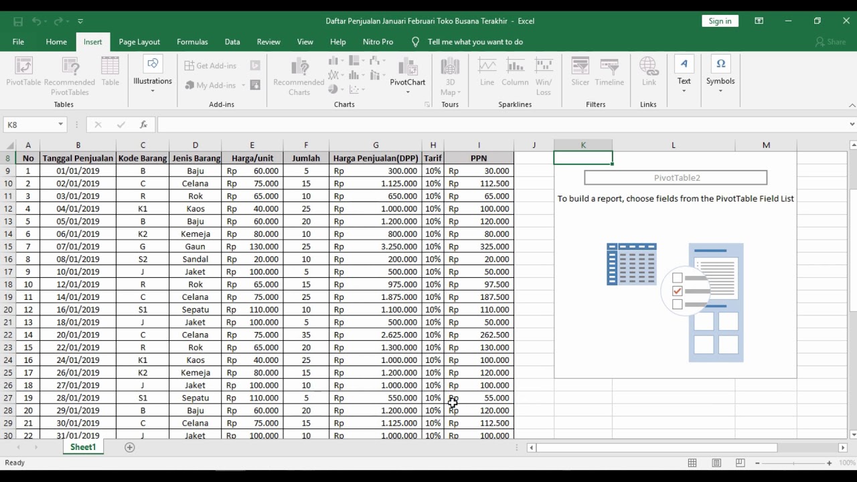
Task: Click the People Graph add-in icon
Action: (x=255, y=85)
